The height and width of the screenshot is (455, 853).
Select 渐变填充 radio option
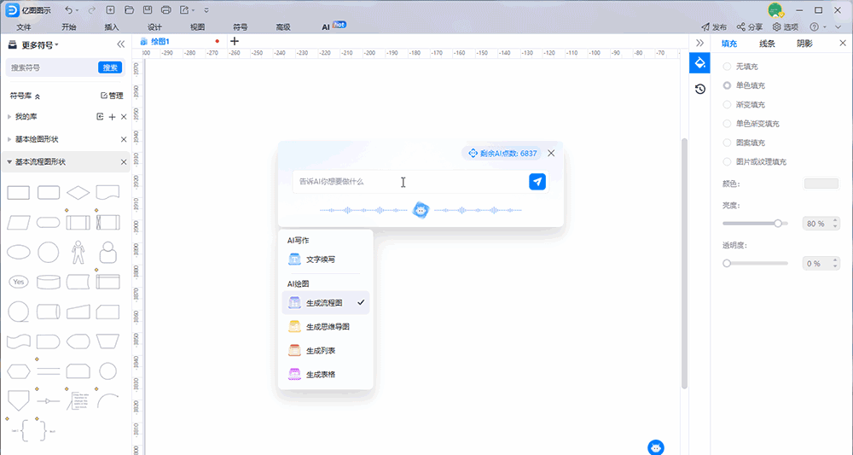pyautogui.click(x=727, y=105)
